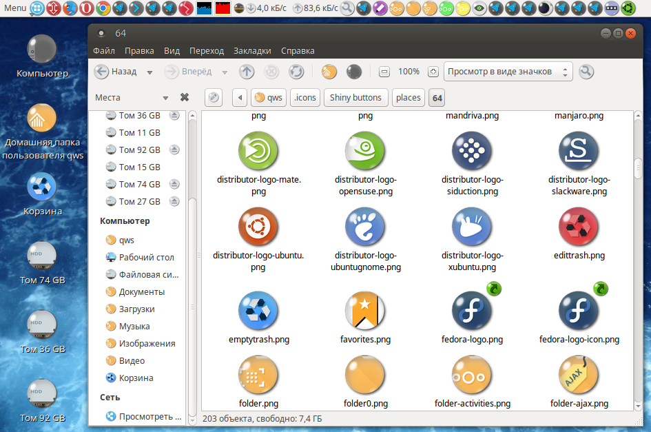The height and width of the screenshot is (432, 651).
Task: Zoom out with the minus icon
Action: (384, 72)
